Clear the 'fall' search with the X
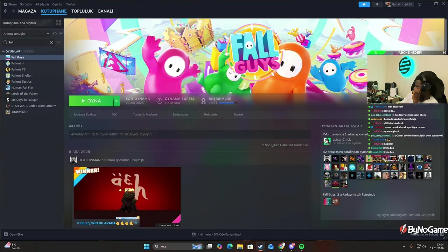448x252 pixels. [x=51, y=42]
